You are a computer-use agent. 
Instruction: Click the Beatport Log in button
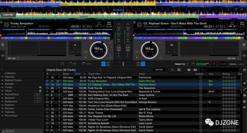tap(38, 98)
